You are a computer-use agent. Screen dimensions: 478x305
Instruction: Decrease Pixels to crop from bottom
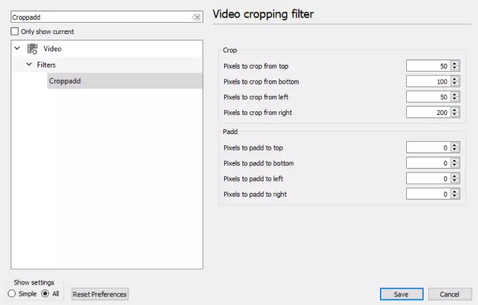(x=455, y=84)
